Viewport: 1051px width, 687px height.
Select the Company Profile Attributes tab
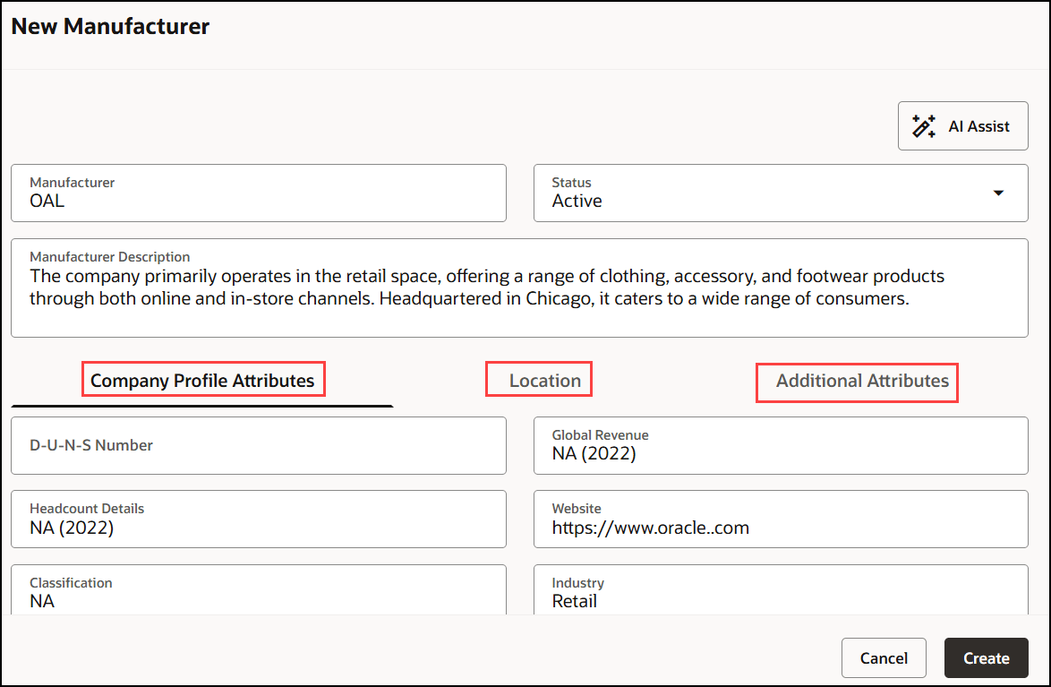(203, 379)
